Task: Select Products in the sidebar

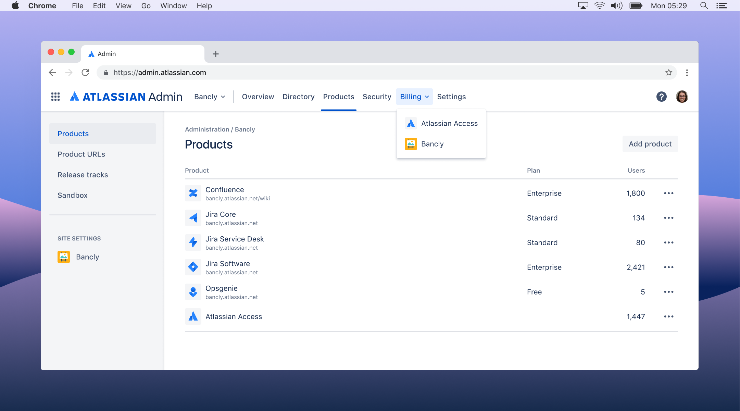Action: (103, 134)
